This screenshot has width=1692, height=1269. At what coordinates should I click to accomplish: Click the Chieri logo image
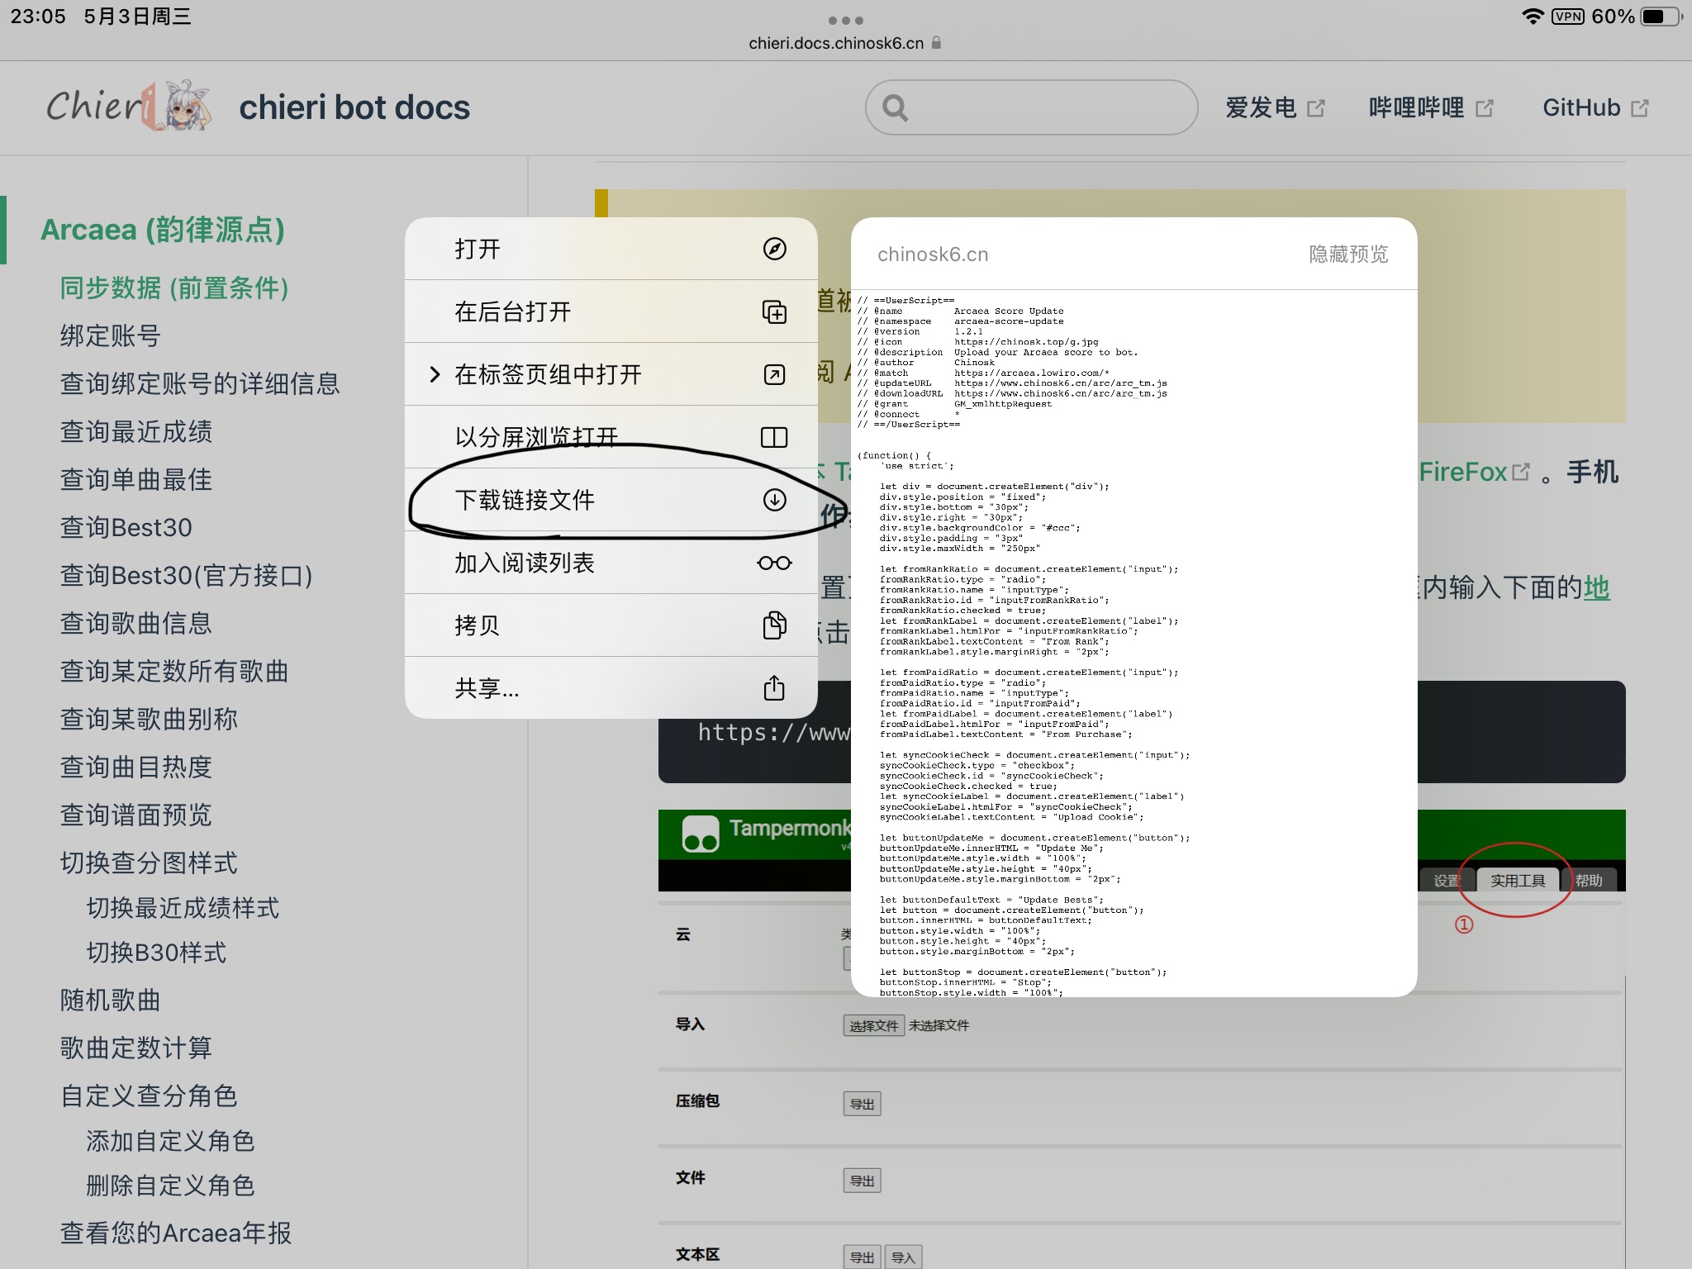coord(128,107)
